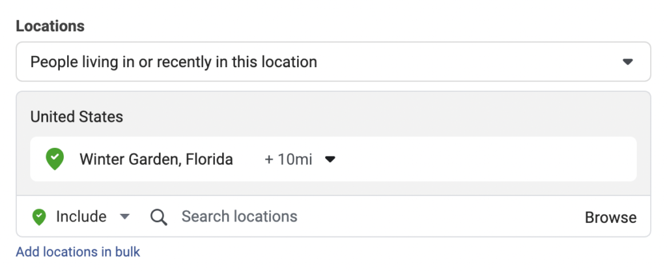Screen dimensions: 667x271
Task: Click the Include label text
Action: 81,216
